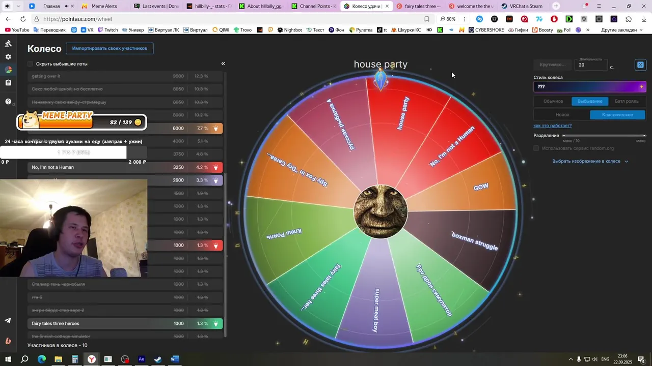Select 'Классическое' elimination type
Image resolution: width=652 pixels, height=366 pixels.
pos(617,115)
